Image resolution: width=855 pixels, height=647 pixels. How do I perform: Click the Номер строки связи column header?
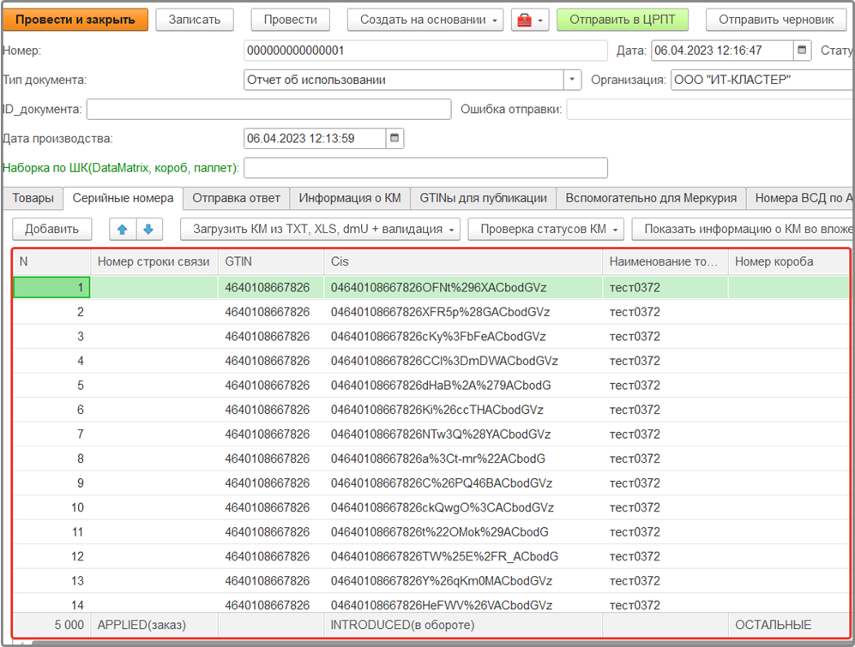(154, 261)
